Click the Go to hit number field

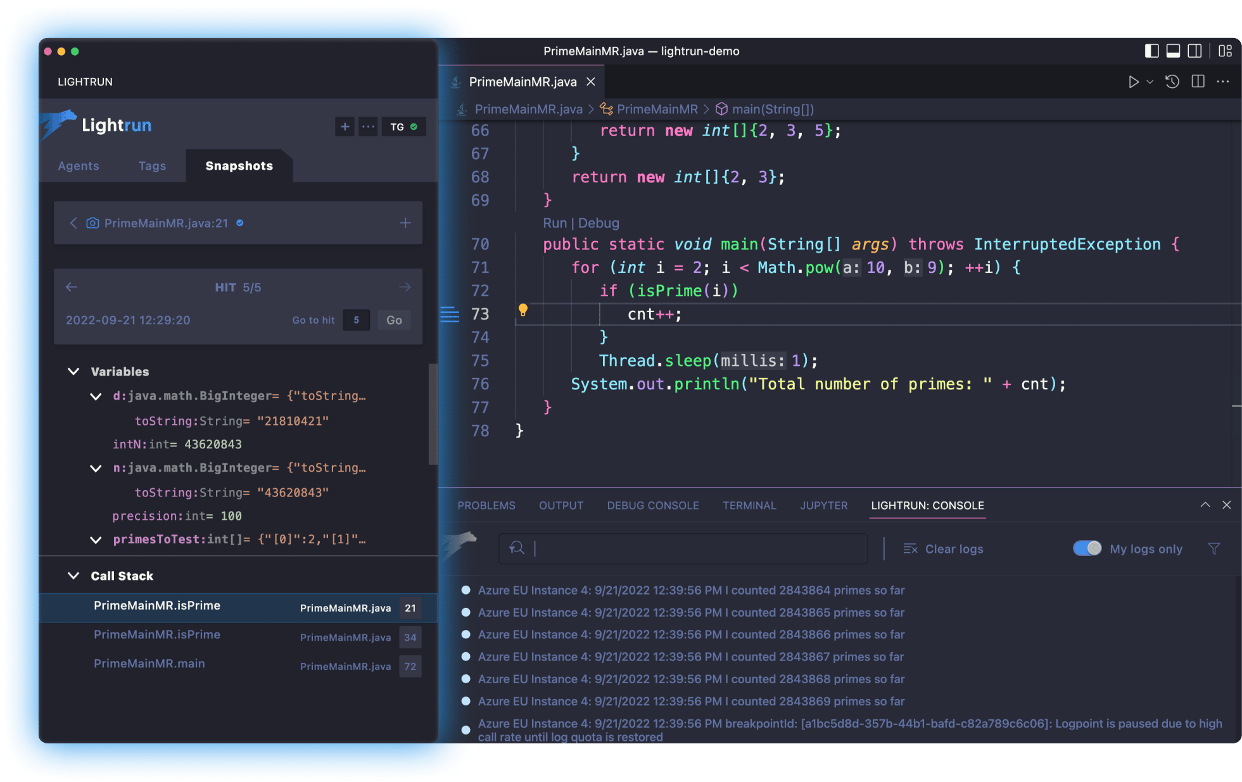pos(357,320)
